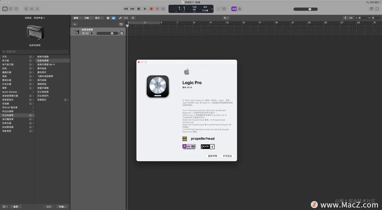Click the solo clear X shield button

pos(224,9)
